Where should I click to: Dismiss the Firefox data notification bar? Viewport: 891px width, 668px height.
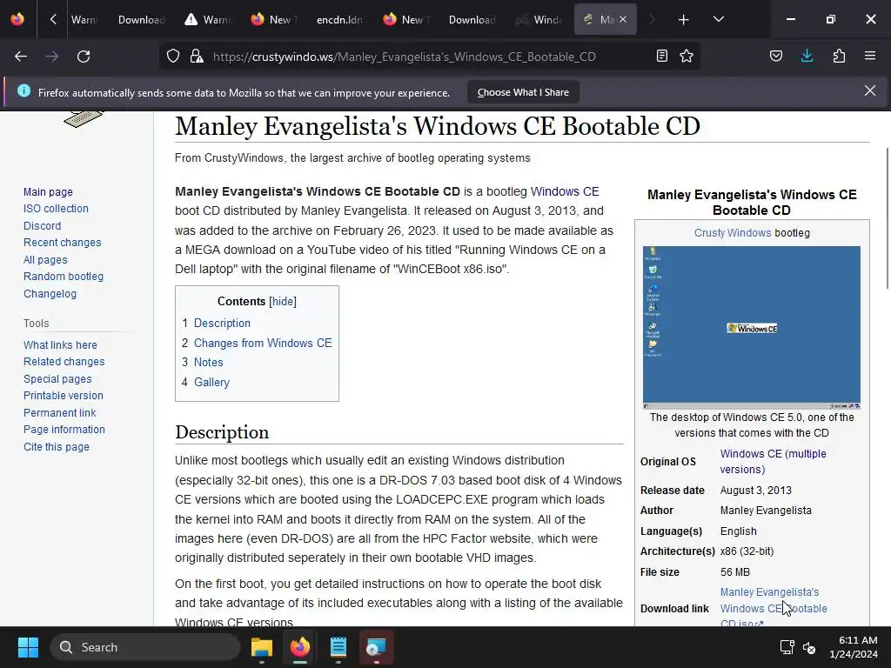(x=870, y=90)
